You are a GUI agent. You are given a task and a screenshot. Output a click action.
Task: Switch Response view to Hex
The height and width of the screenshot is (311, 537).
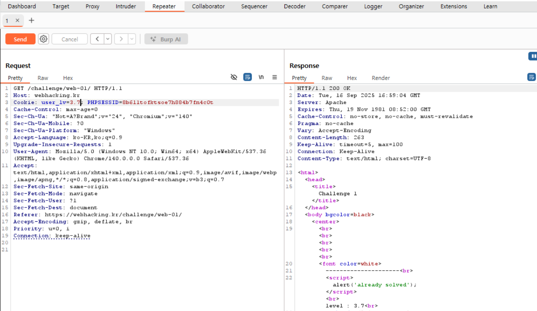tap(352, 78)
